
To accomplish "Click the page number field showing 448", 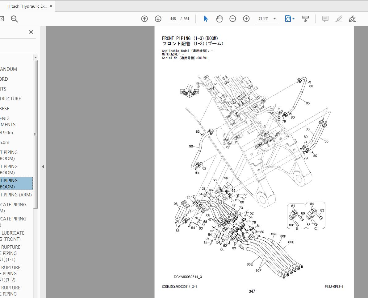I will (x=173, y=19).
